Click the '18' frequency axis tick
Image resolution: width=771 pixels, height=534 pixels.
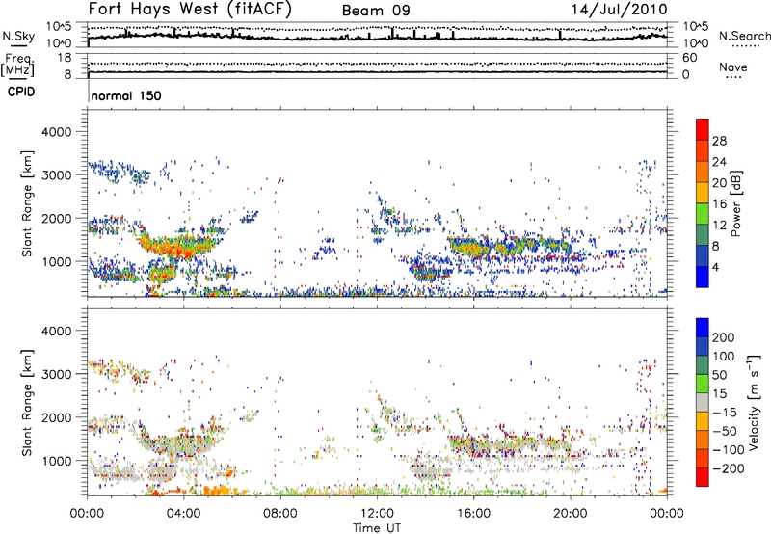click(65, 58)
